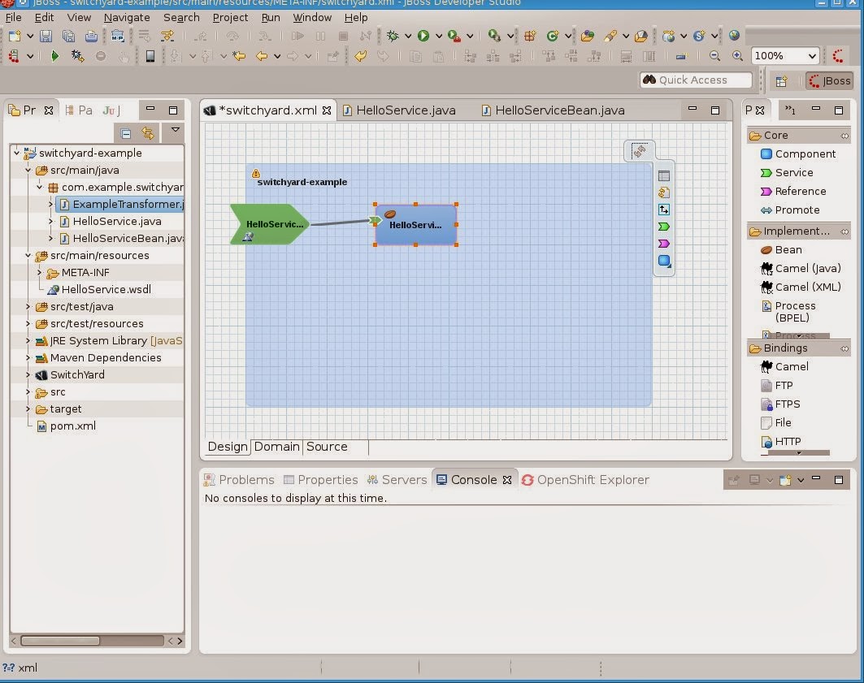864x683 pixels.
Task: Click the Open Web Browser globe icon
Action: pyautogui.click(x=734, y=35)
